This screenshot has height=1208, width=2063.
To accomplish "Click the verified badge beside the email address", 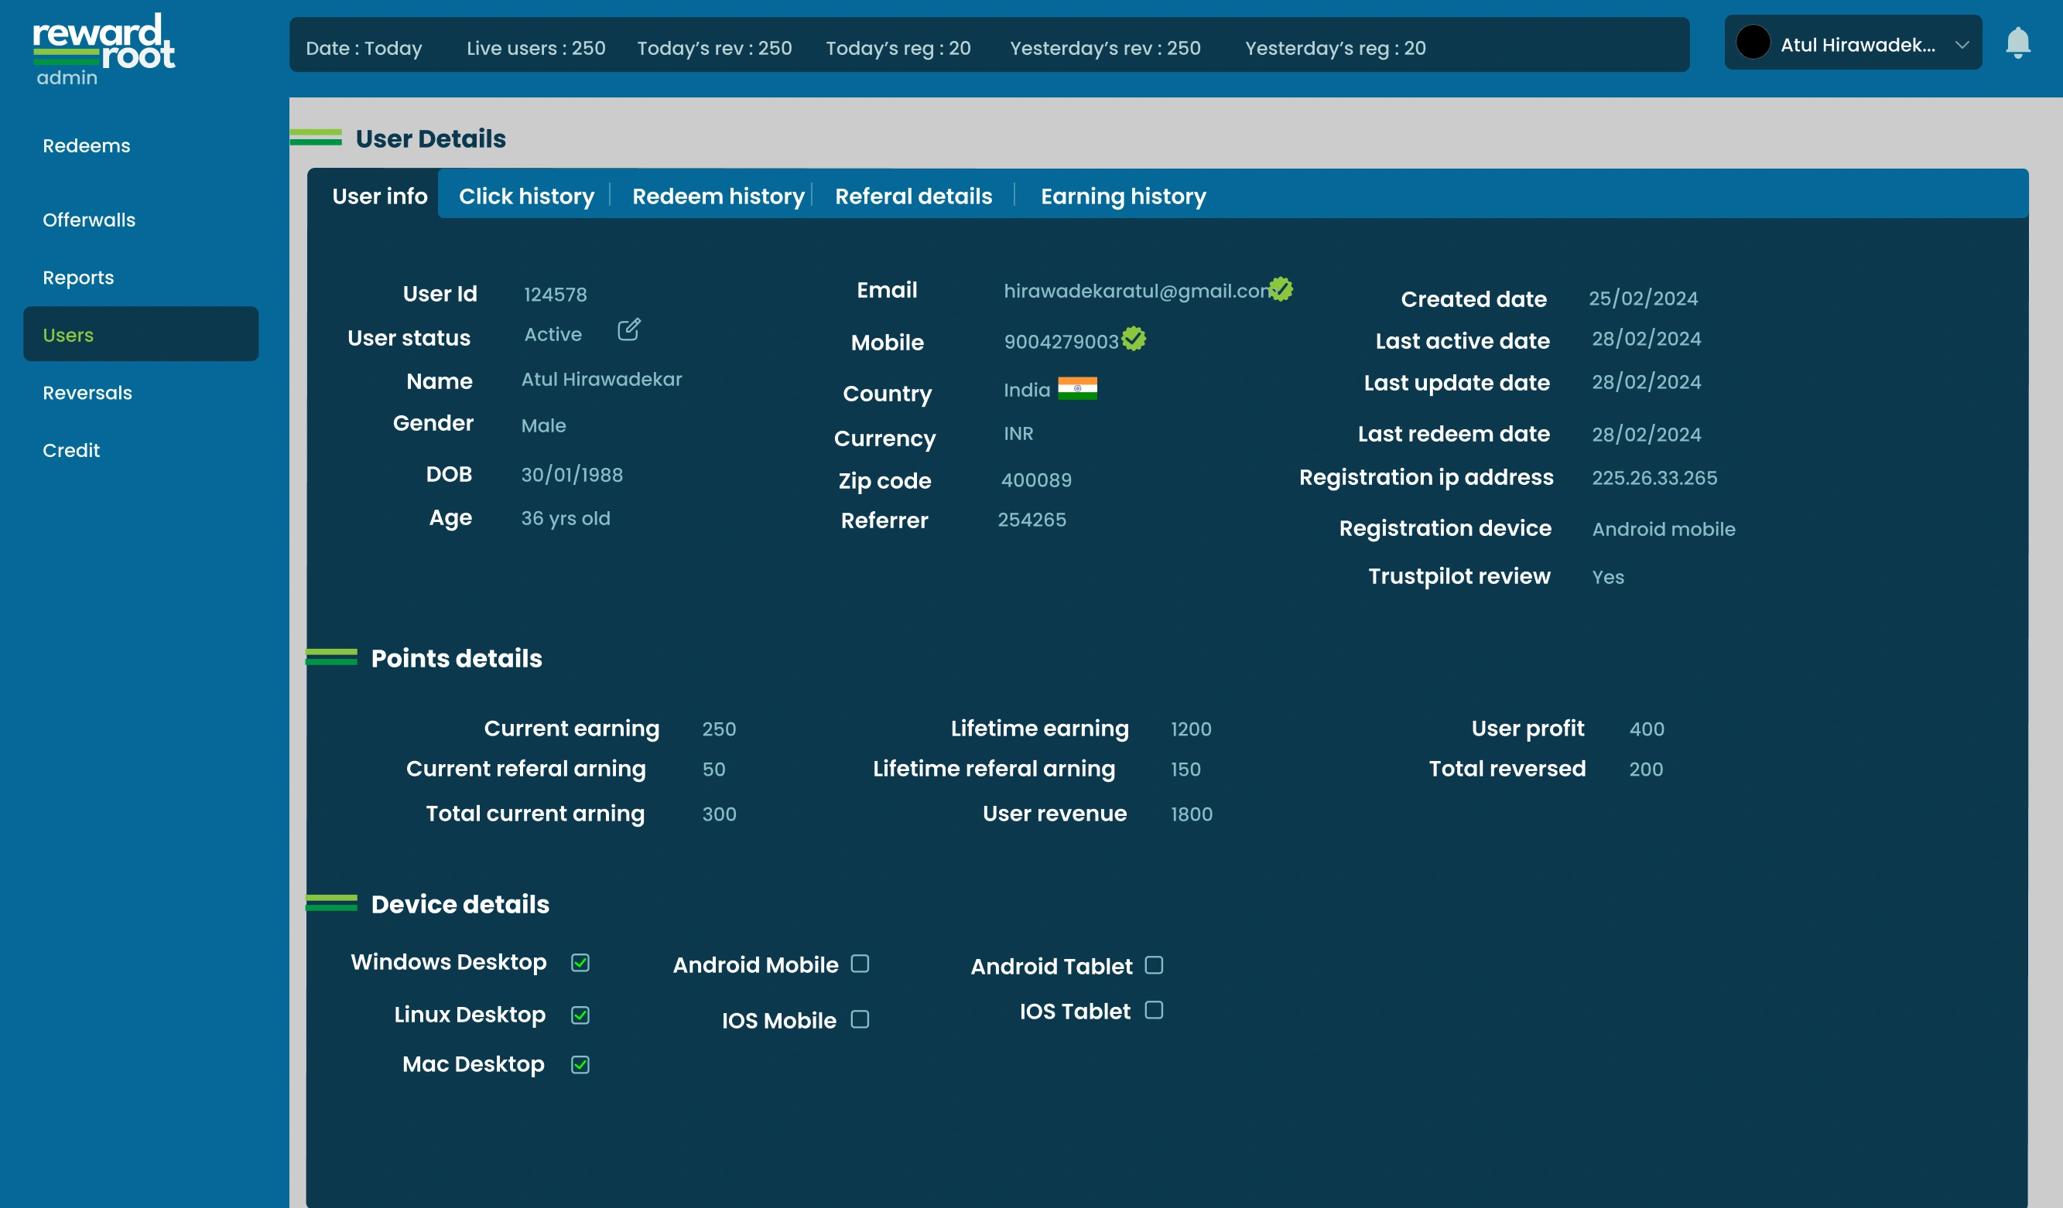I will pyautogui.click(x=1281, y=289).
